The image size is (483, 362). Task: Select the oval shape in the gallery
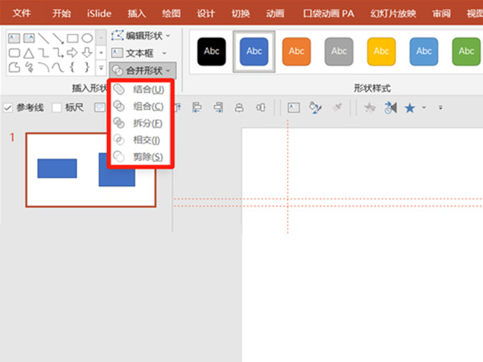coord(87,38)
